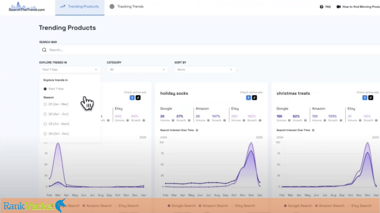Open the Explore Trends In dropdown

coord(70,70)
